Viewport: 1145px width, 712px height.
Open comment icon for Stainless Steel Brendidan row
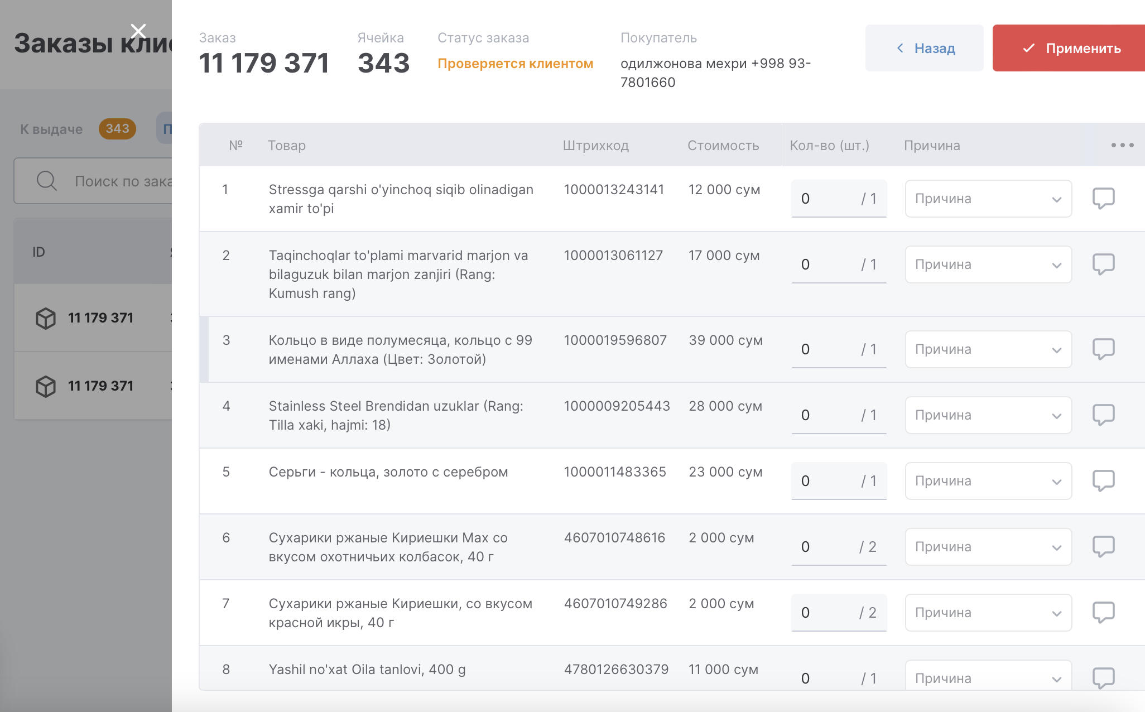point(1103,415)
